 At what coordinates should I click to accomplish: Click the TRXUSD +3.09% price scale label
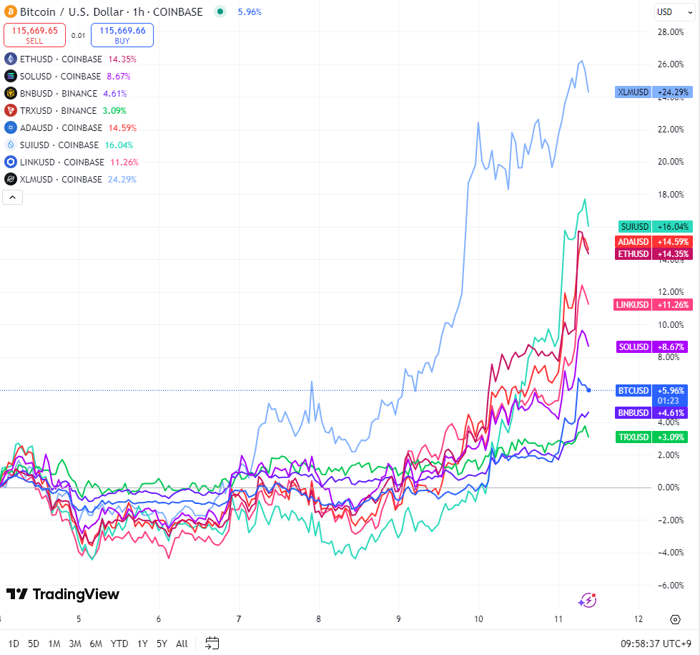click(x=652, y=437)
